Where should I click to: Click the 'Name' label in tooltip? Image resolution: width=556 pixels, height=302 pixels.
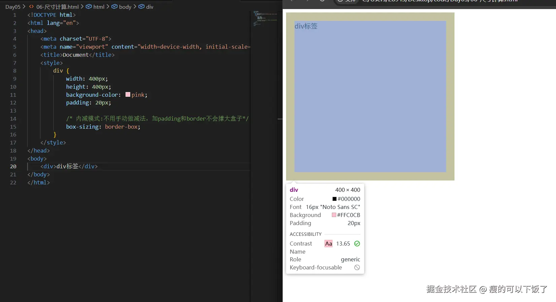click(x=298, y=252)
